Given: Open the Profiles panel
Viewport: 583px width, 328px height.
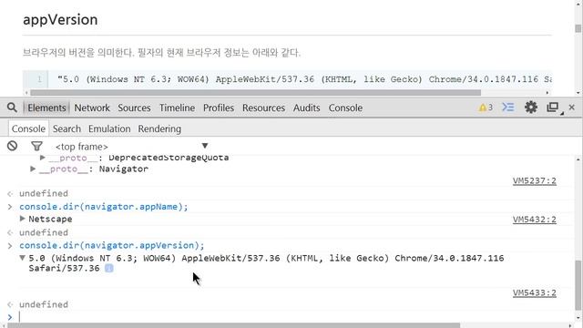Looking at the screenshot, I should (219, 108).
